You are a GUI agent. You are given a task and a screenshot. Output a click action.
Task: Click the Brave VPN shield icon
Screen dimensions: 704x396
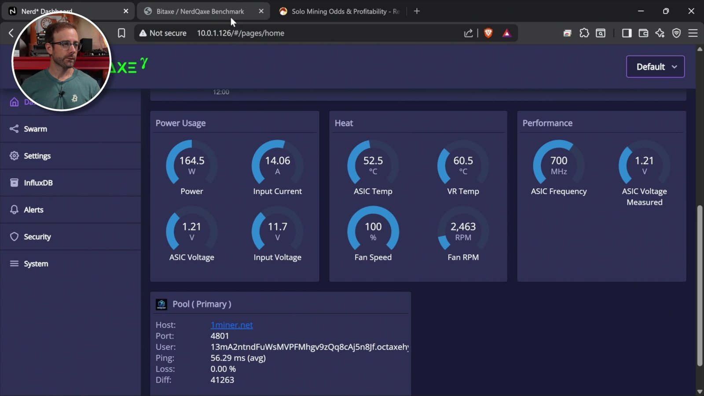[676, 33]
